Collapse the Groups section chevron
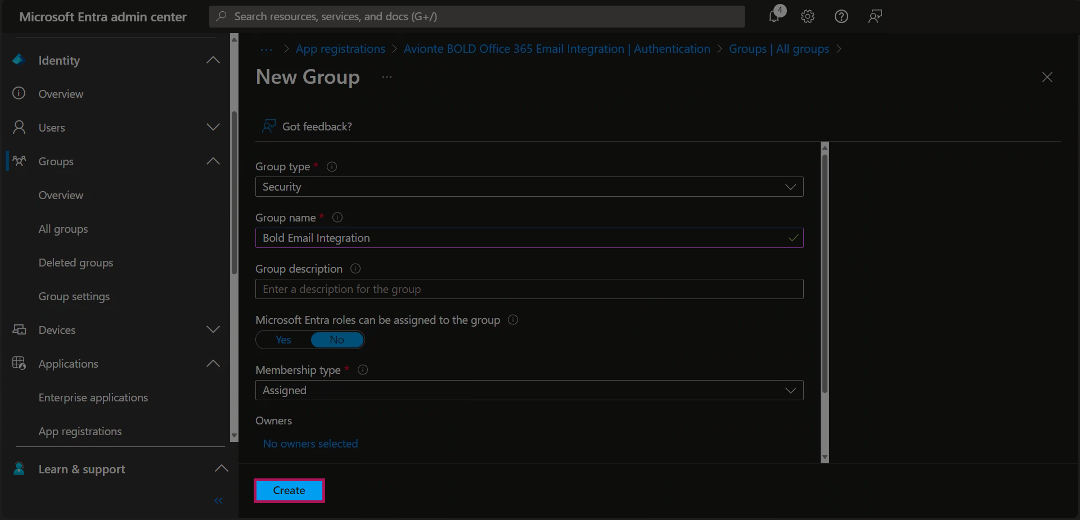The image size is (1080, 520). click(213, 161)
